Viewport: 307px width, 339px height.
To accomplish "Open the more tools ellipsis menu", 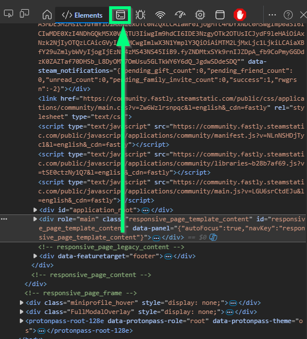I will click(x=272, y=15).
